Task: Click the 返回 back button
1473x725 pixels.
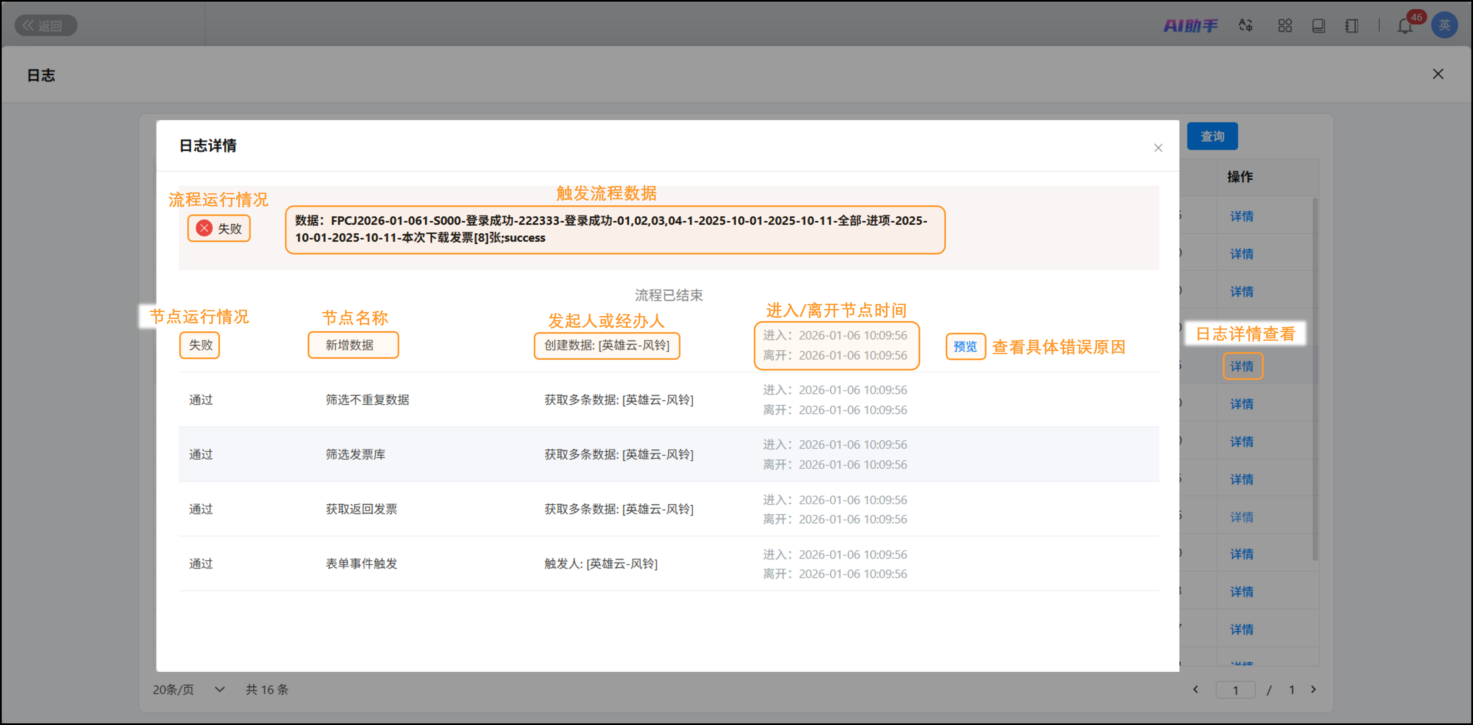Action: pos(45,26)
